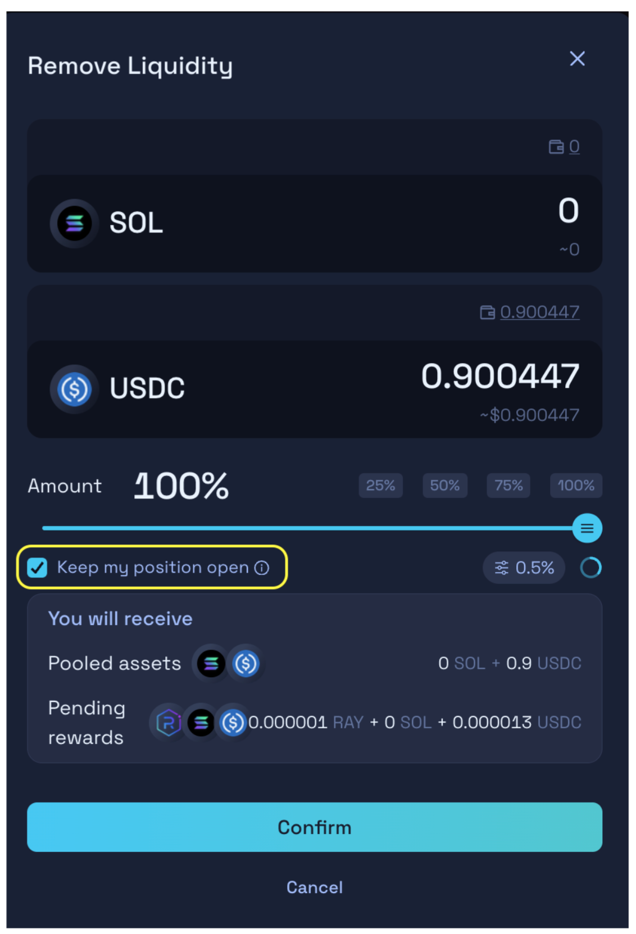Screen dimensions: 636x934
Task: Click the USDC wallet balance icon
Action: [487, 312]
